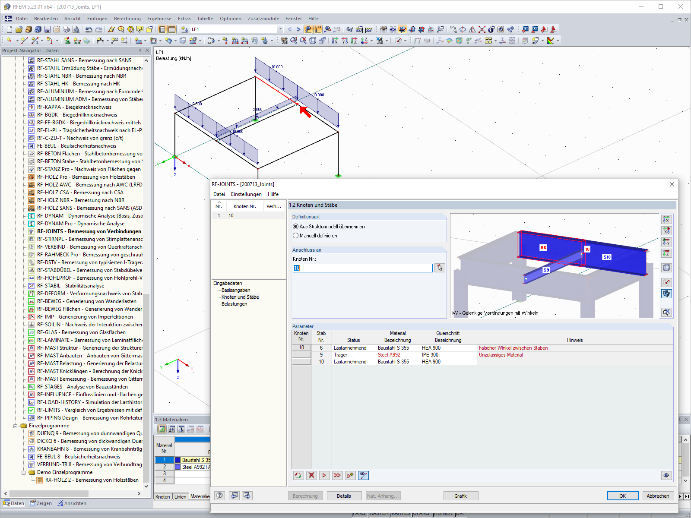Select 'Aus Strukturmodell übernehmen' radio button
The width and height of the screenshot is (691, 518).
click(295, 226)
